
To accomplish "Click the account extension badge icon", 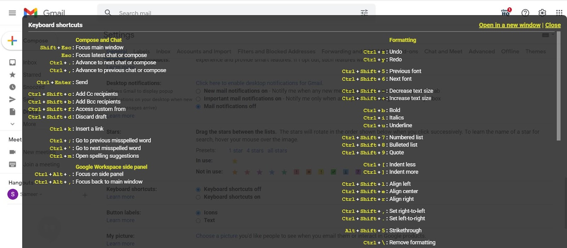I will pos(506,12).
